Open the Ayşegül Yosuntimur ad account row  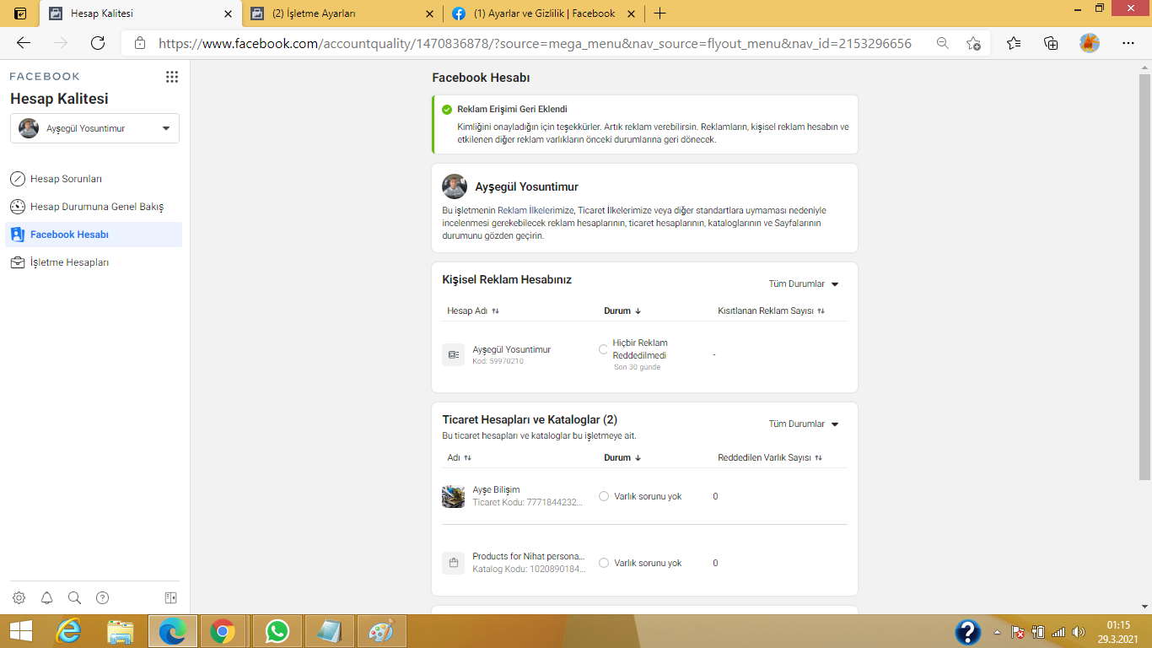(x=644, y=355)
